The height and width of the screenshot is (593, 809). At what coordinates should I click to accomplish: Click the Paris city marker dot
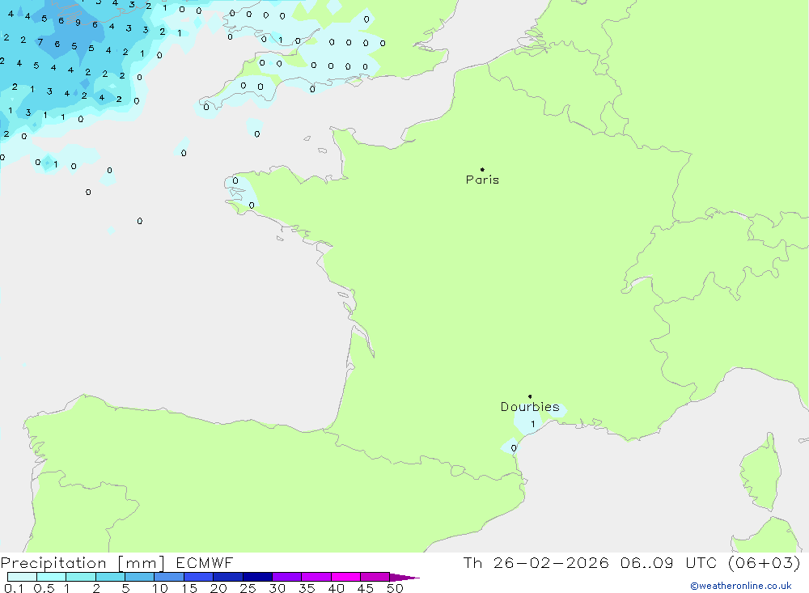point(482,169)
